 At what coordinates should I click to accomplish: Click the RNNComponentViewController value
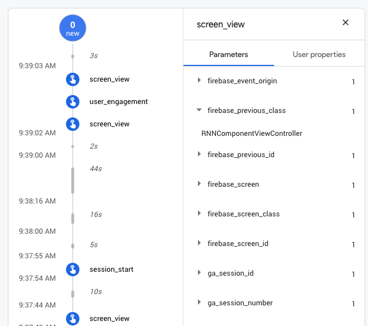pos(252,133)
